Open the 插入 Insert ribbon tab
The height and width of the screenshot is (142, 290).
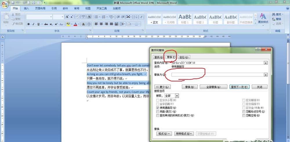26,8
